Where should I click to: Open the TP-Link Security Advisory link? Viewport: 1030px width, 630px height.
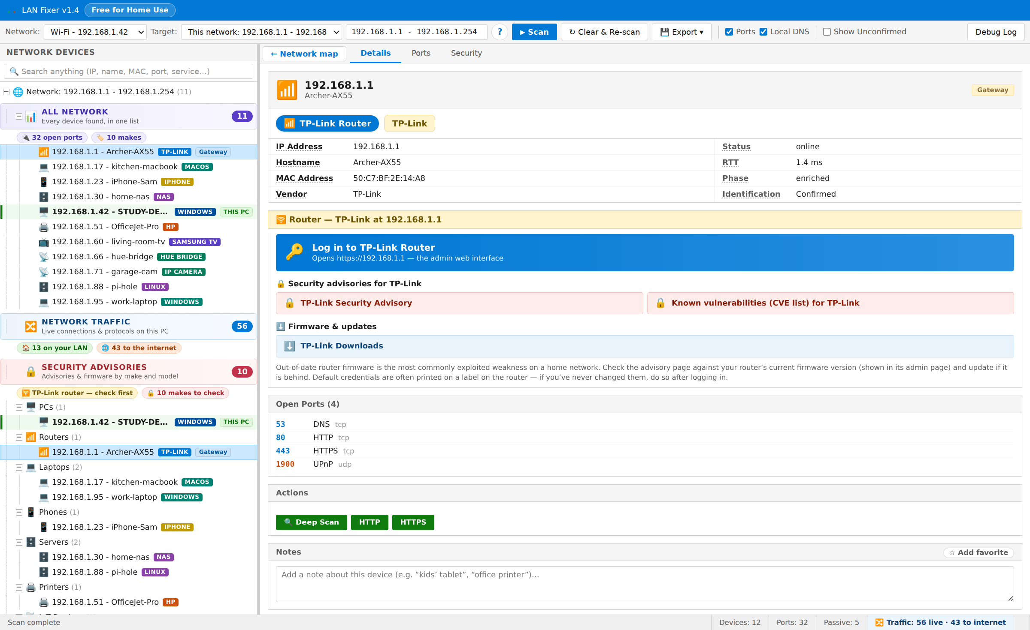(x=459, y=303)
